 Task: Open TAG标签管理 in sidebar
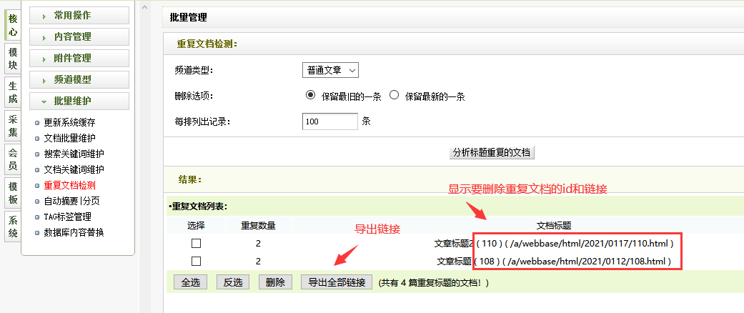coord(67,217)
